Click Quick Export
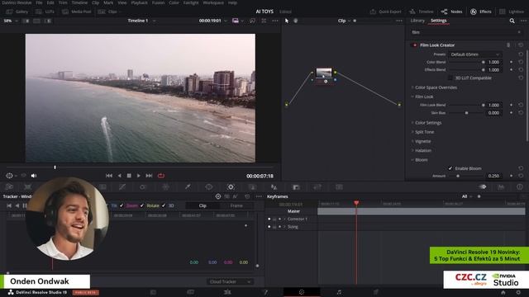The width and height of the screenshot is (529, 297). (x=386, y=12)
